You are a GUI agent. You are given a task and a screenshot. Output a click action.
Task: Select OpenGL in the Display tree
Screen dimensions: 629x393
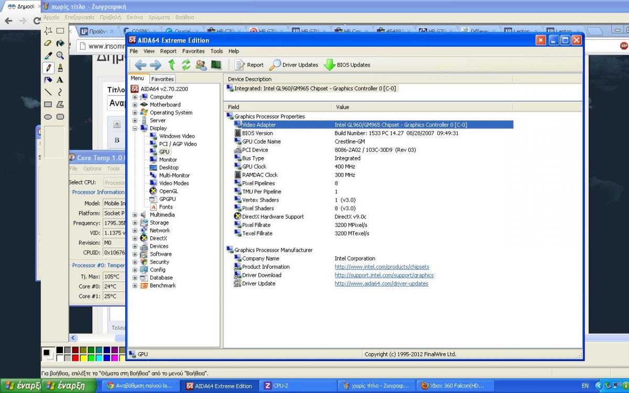168,191
